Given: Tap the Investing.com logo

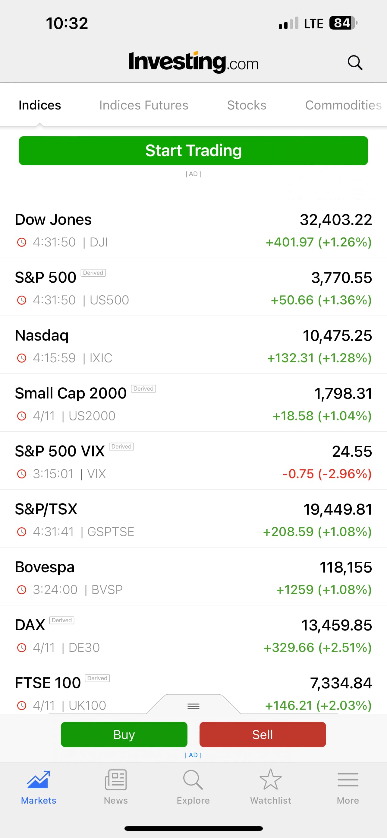Looking at the screenshot, I should tap(193, 62).
